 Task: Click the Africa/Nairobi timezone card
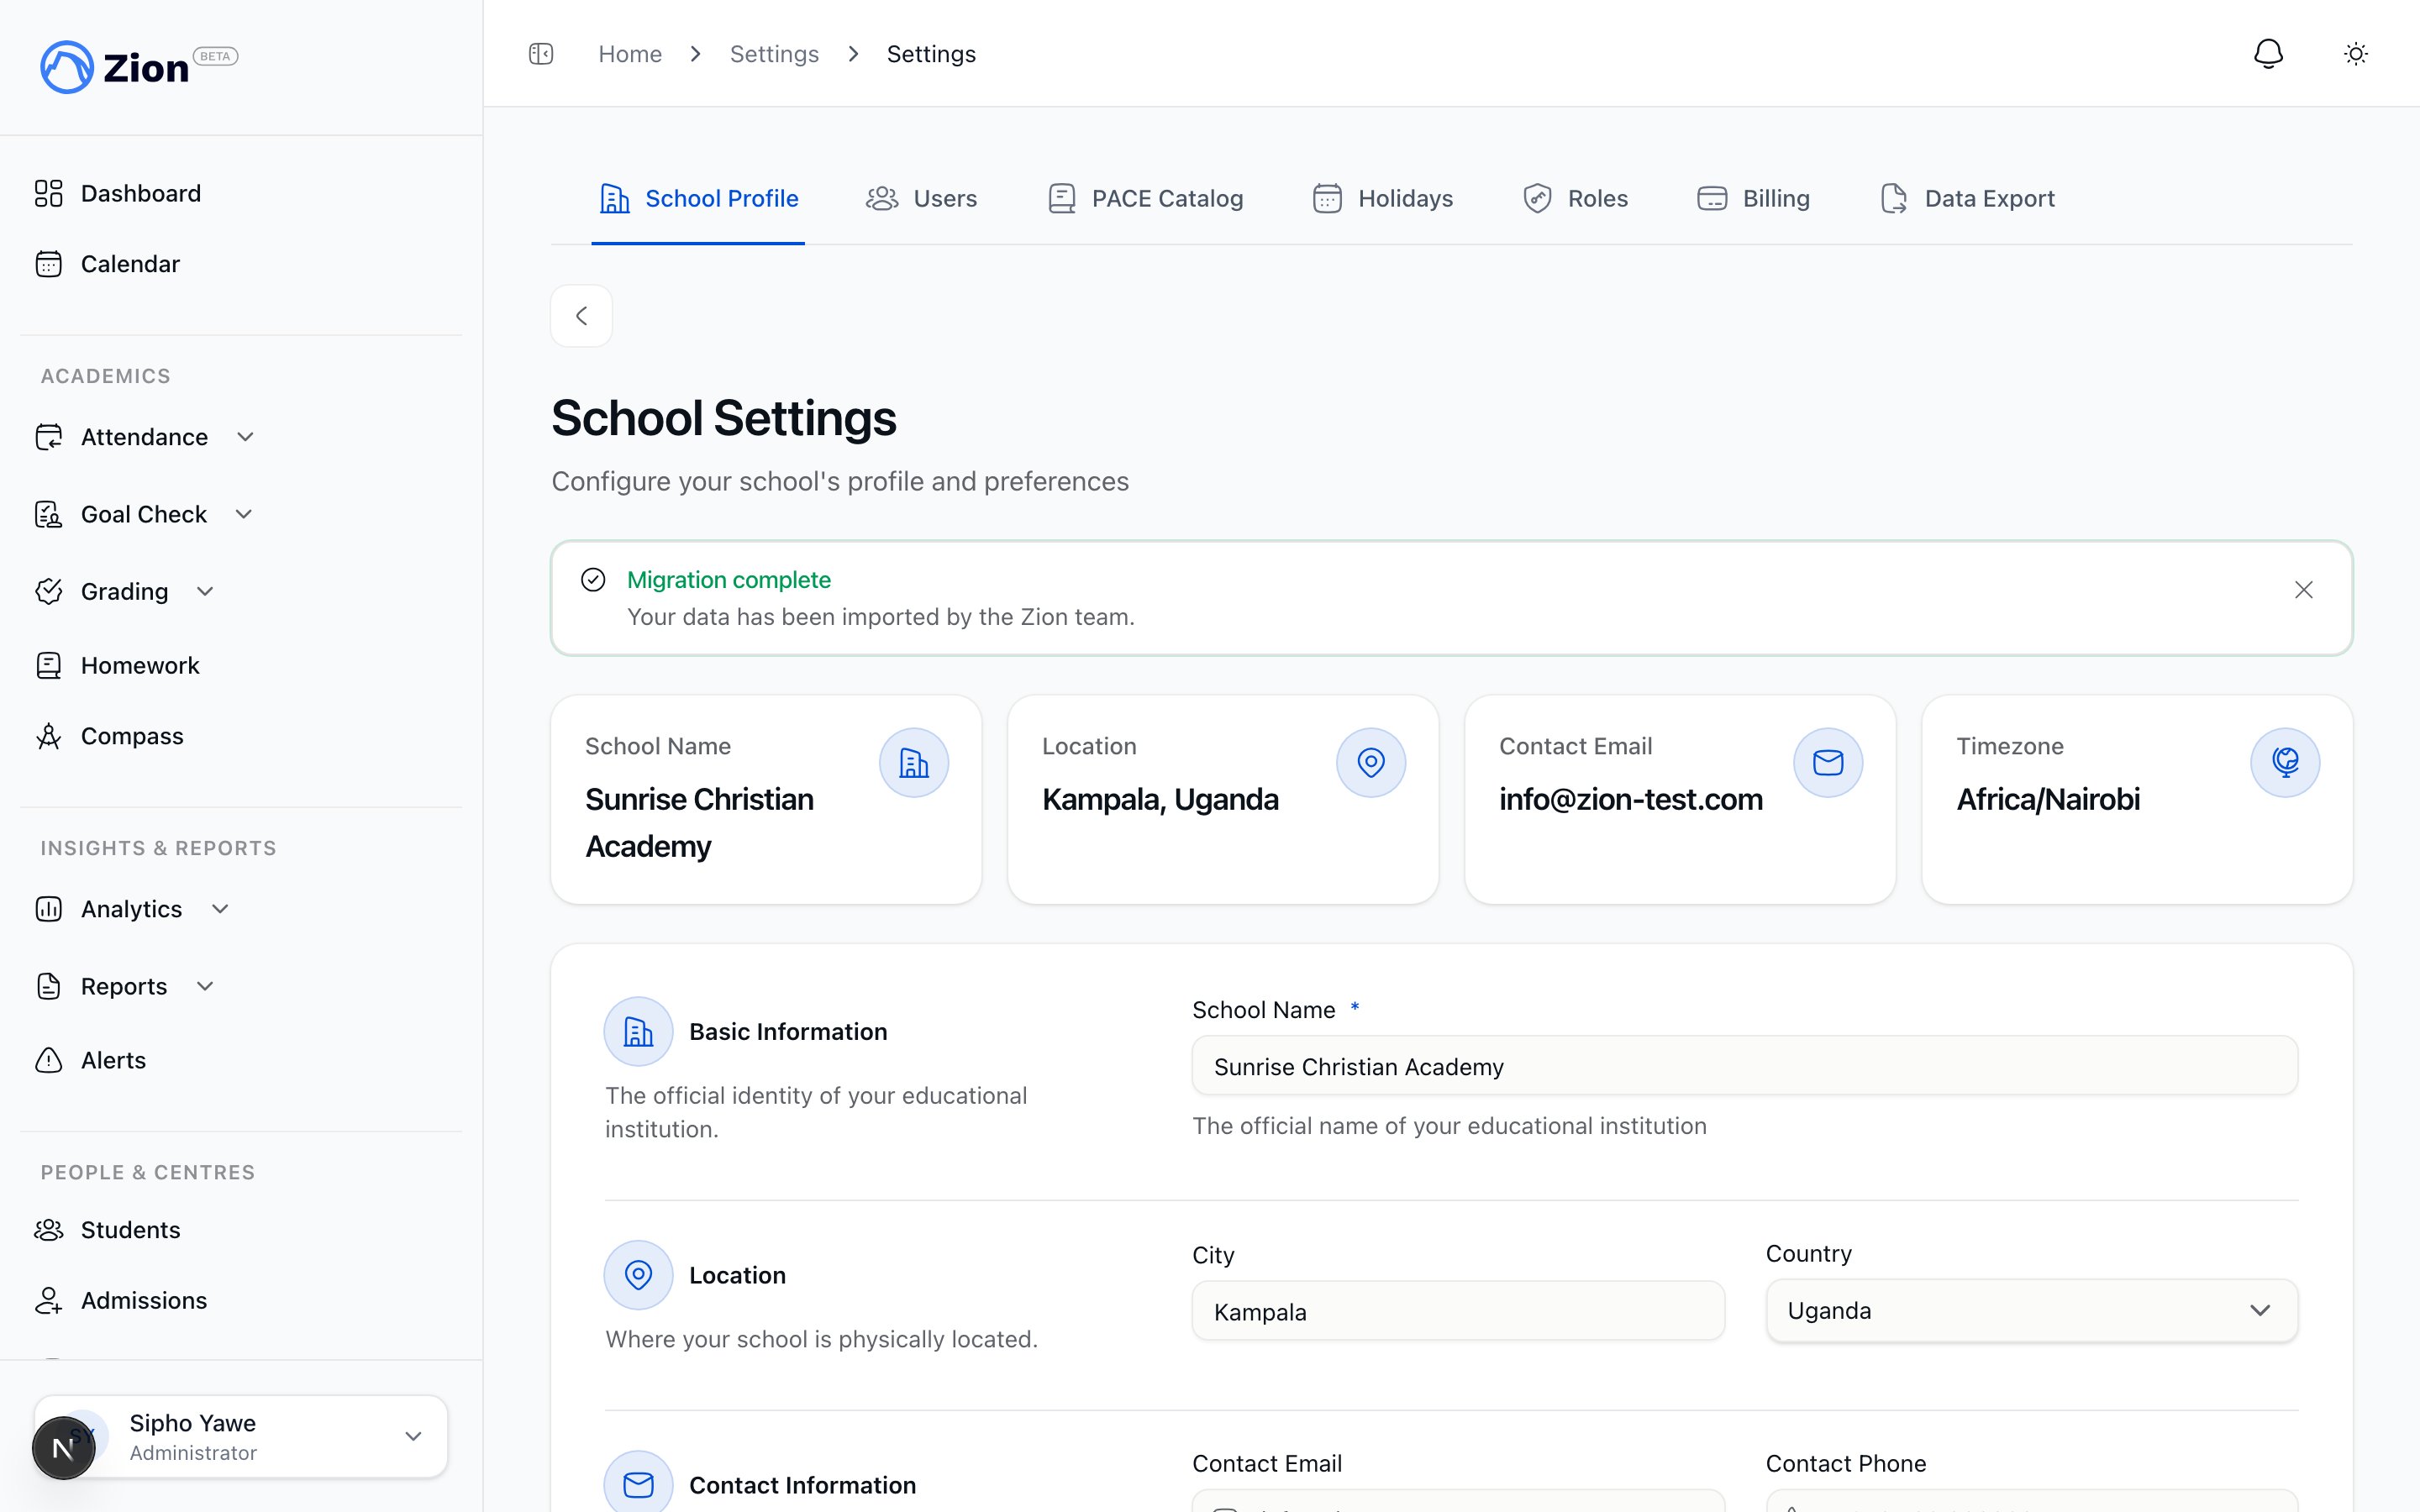(x=2137, y=800)
